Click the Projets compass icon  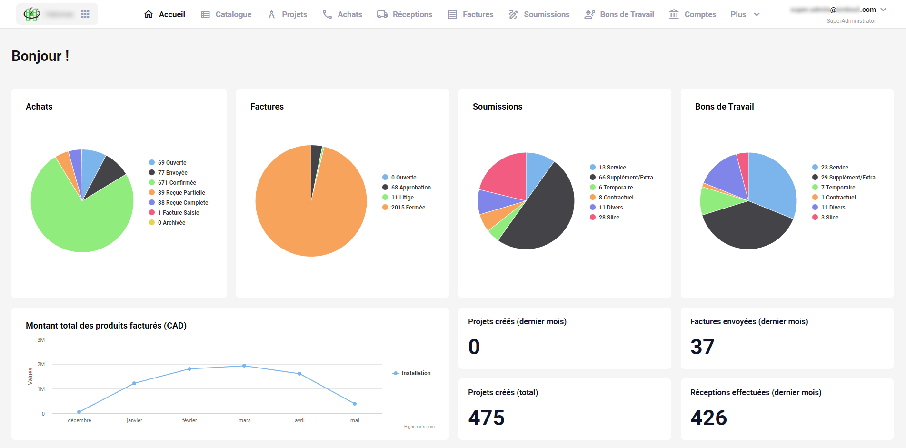(x=271, y=14)
